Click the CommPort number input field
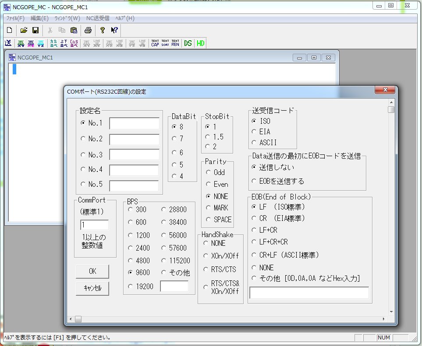The height and width of the screenshot is (346, 422). [x=94, y=225]
